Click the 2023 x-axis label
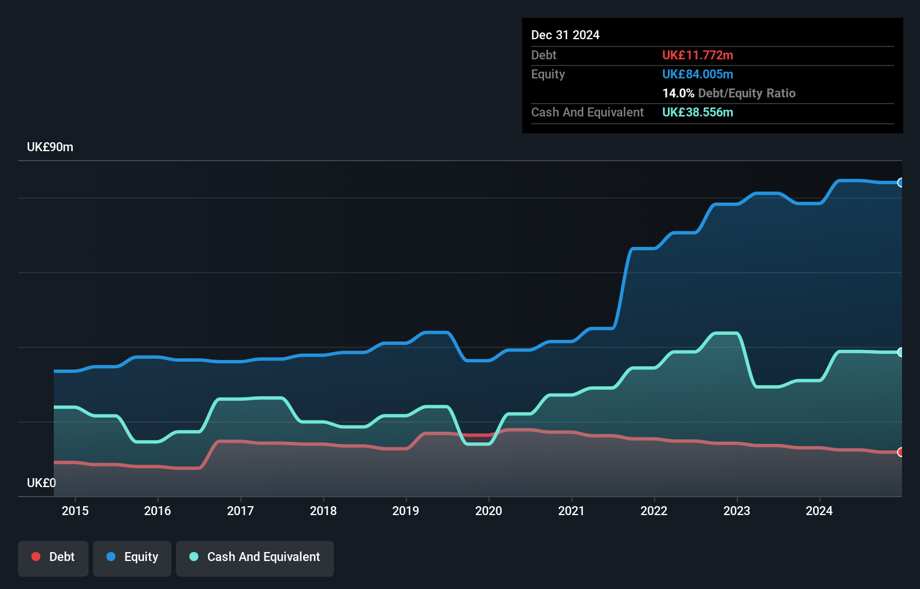Image resolution: width=920 pixels, height=589 pixels. click(737, 511)
